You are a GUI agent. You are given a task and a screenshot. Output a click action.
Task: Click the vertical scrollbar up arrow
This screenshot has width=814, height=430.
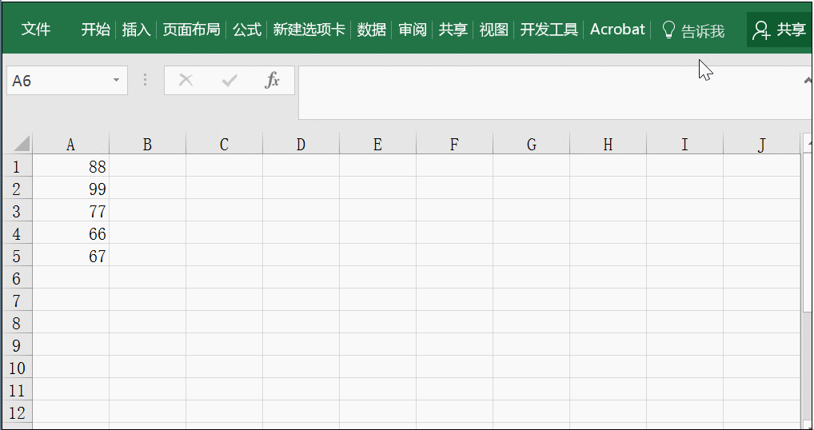click(808, 141)
